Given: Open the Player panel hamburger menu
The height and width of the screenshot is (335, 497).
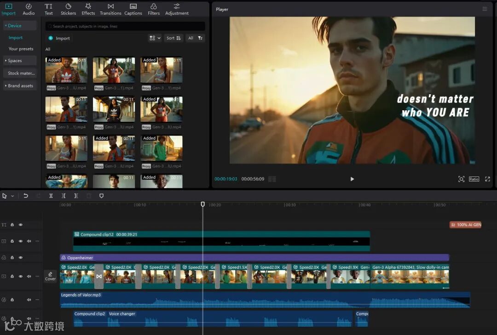Looking at the screenshot, I should click(485, 9).
